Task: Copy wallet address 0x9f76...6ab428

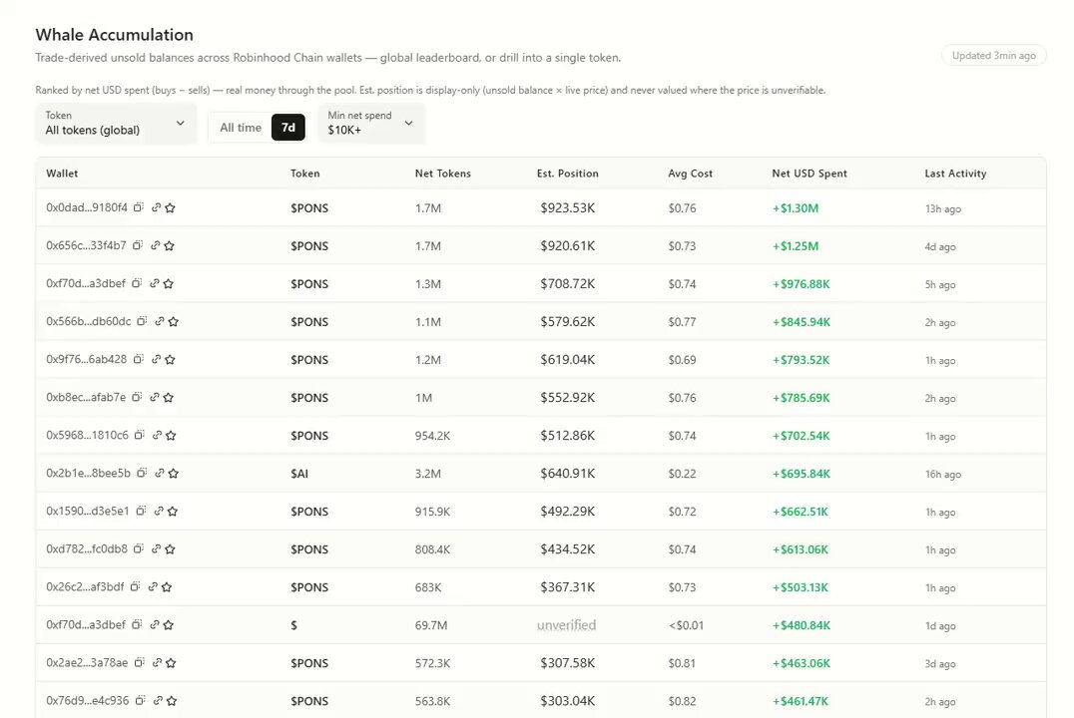Action: 139,359
